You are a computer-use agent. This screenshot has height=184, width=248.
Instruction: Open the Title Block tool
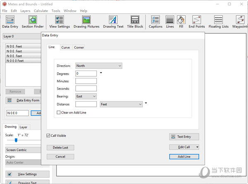coord(135,22)
